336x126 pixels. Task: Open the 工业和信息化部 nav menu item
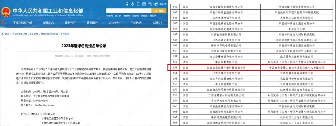[22, 23]
